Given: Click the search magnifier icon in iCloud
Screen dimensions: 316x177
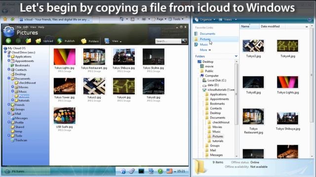Looking at the screenshot, I should pos(184,41).
